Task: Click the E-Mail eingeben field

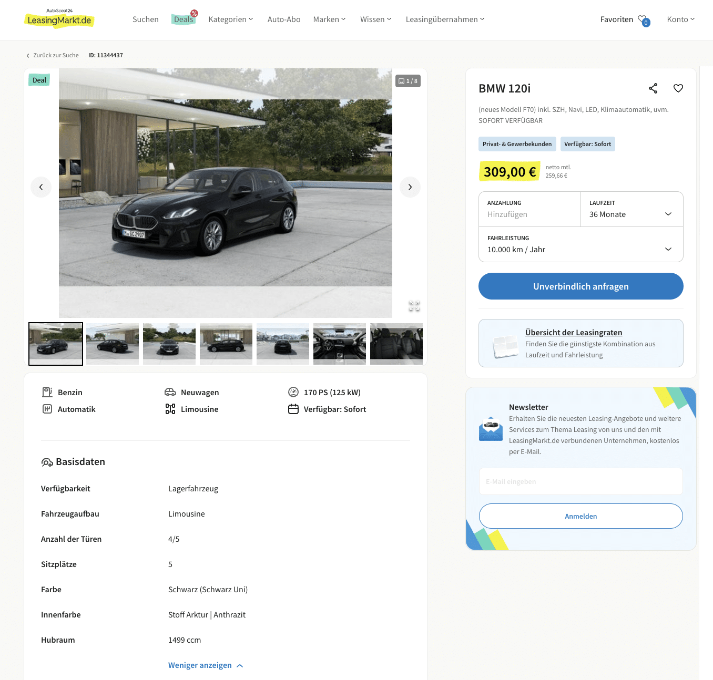Action: (x=581, y=481)
